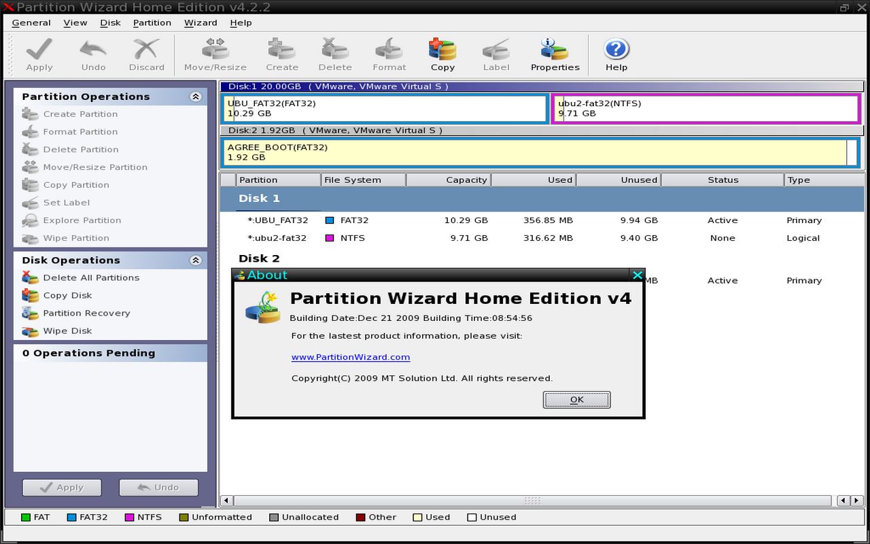
Task: Open the Partition menu
Action: pos(152,22)
